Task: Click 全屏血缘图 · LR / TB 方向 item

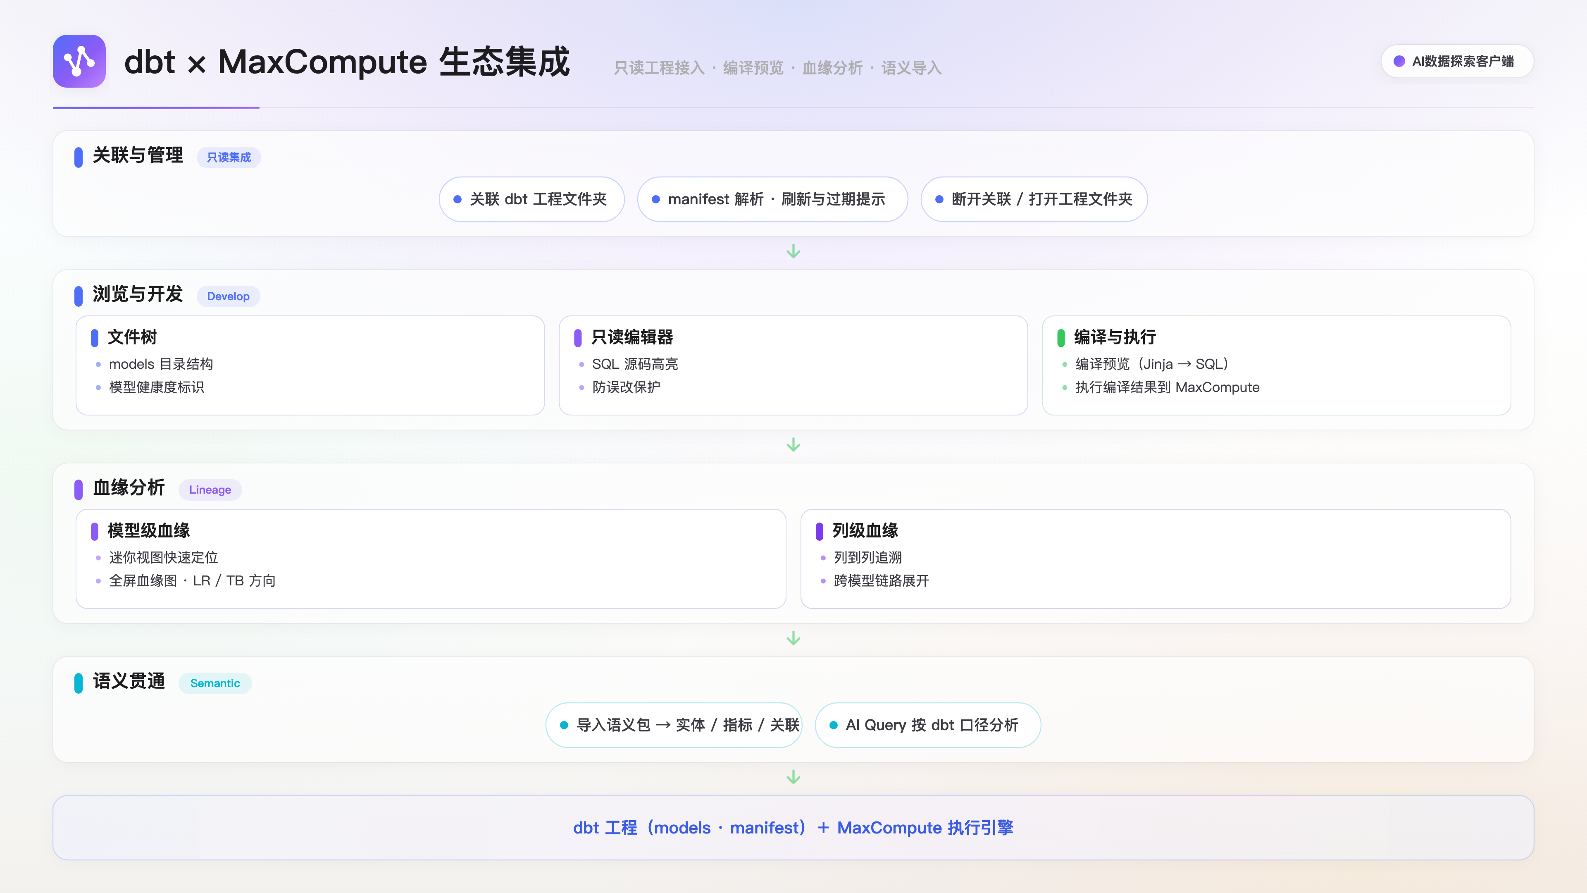Action: (192, 580)
